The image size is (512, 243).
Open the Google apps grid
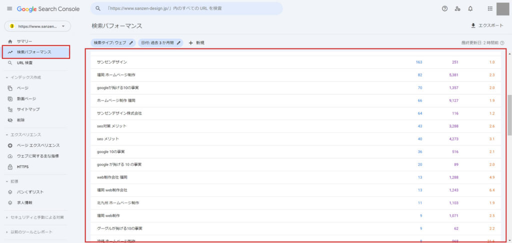[x=490, y=9]
